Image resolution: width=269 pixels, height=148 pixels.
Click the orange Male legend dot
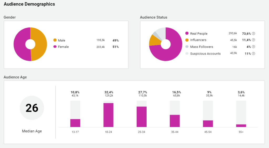tap(55, 40)
